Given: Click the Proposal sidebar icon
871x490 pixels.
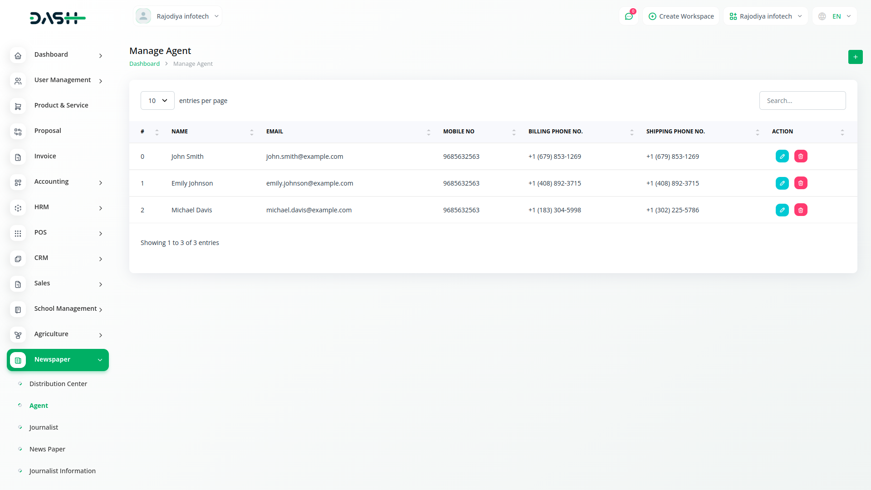Looking at the screenshot, I should coord(18,132).
